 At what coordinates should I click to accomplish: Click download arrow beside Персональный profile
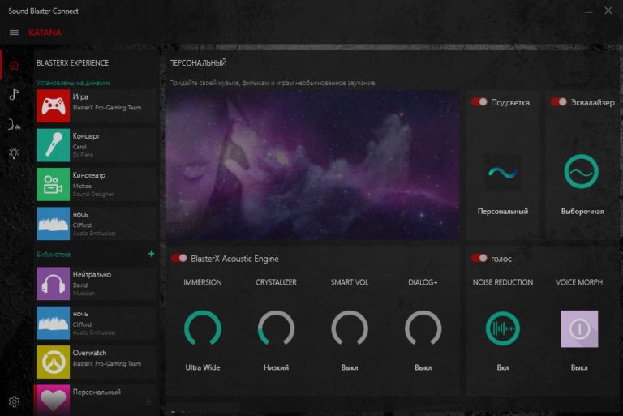pyautogui.click(x=149, y=401)
